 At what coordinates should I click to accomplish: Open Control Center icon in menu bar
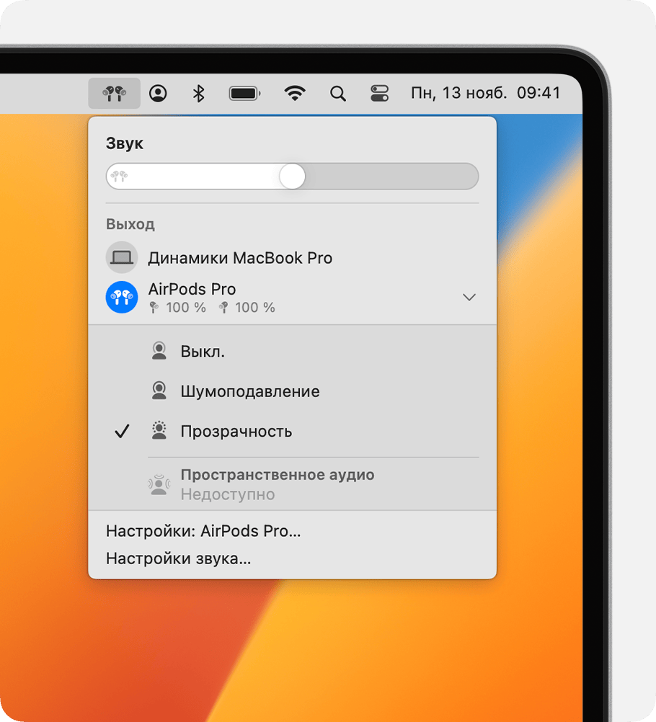click(x=379, y=93)
